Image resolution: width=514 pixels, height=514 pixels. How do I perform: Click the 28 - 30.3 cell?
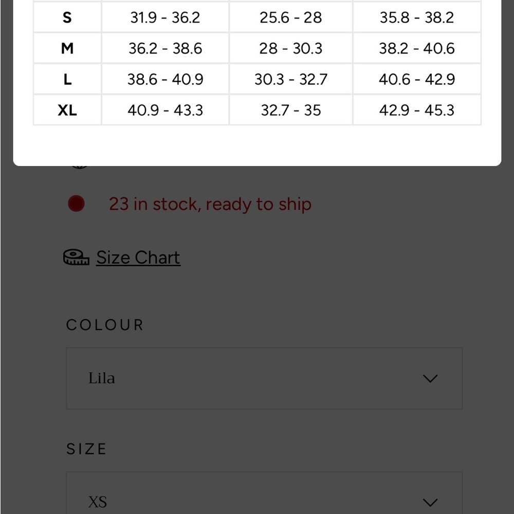pos(291,48)
